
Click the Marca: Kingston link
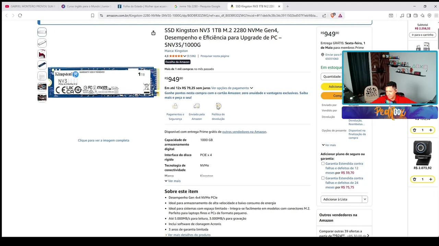tap(176, 51)
